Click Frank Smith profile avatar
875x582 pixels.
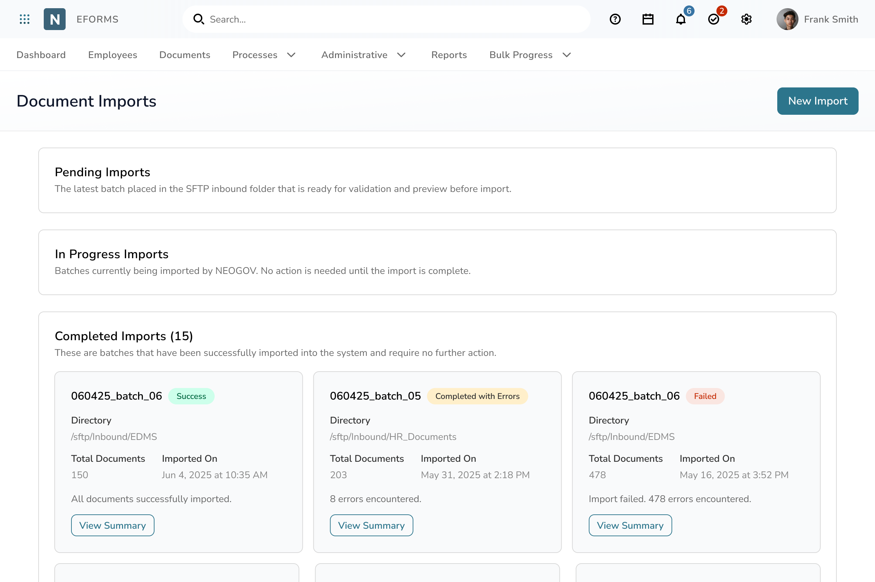(787, 19)
